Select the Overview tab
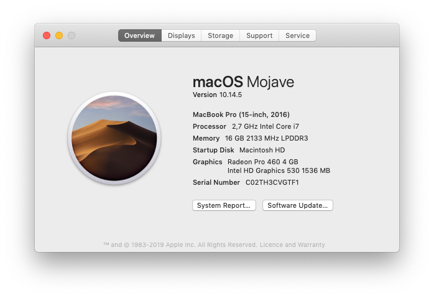The image size is (434, 298). pos(139,35)
